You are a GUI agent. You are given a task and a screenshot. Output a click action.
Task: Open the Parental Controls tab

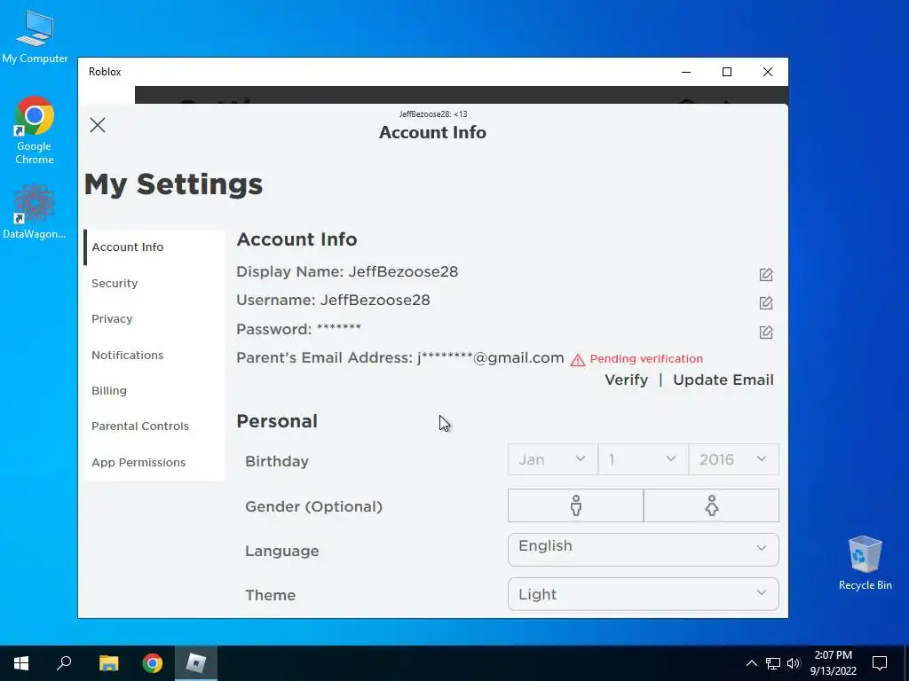click(x=154, y=427)
